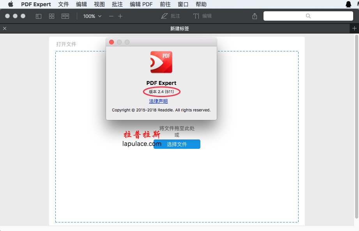The width and height of the screenshot is (359, 231).
Task: Select the 新建标签 tab
Action: point(179,28)
